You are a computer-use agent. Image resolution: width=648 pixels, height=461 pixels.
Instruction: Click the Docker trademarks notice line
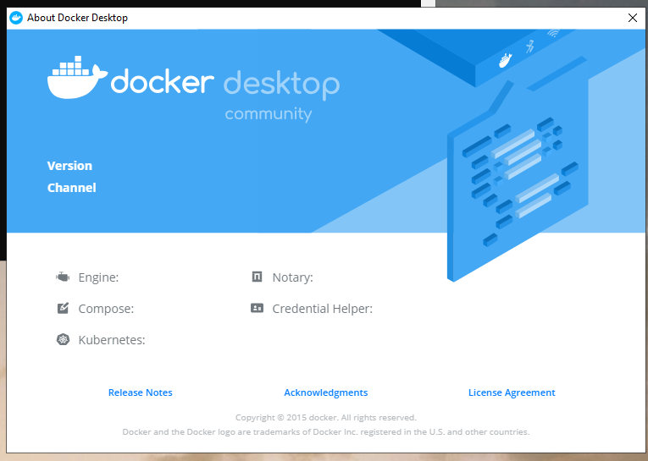coord(325,432)
